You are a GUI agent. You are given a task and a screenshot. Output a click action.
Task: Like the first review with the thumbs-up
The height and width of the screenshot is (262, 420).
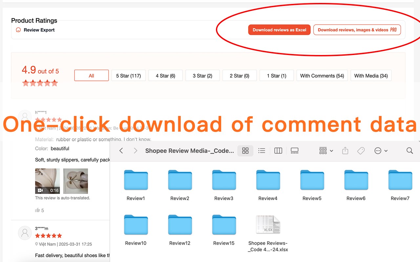[x=38, y=210]
